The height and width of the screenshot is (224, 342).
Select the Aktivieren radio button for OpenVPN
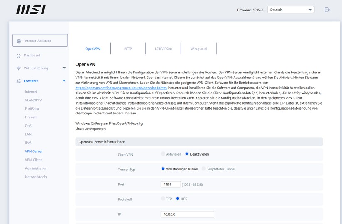163,154
